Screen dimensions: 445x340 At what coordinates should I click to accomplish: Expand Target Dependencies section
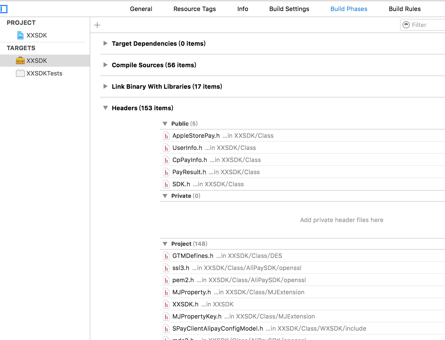(x=105, y=43)
